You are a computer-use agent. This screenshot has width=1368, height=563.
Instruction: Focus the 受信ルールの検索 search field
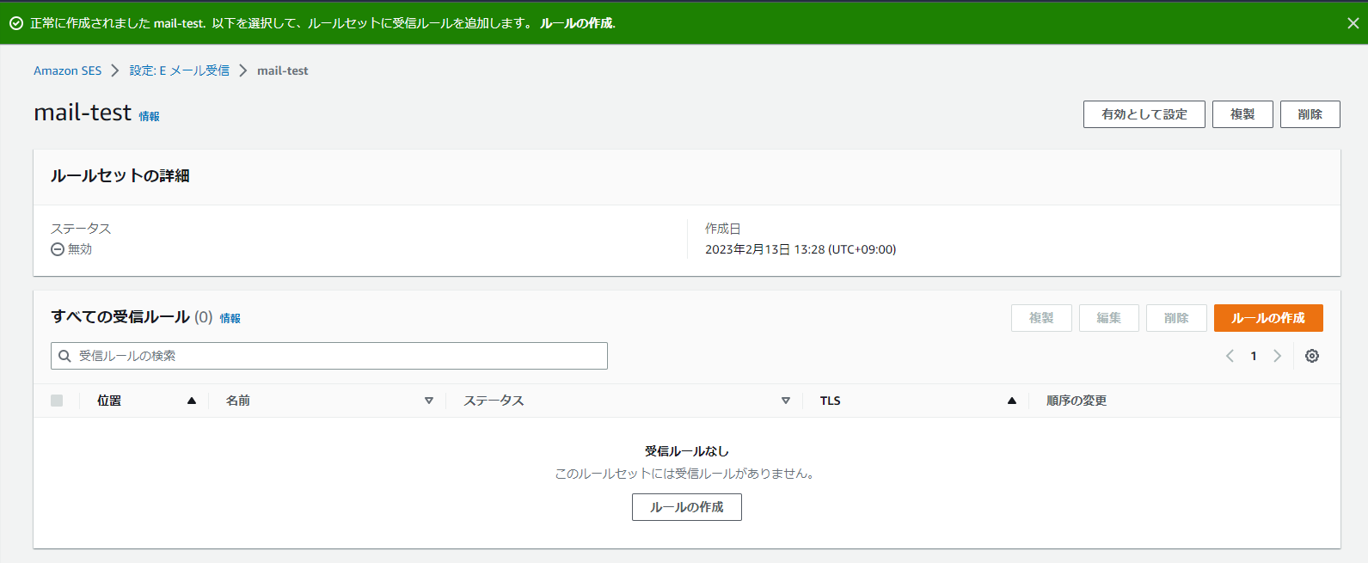(x=329, y=356)
